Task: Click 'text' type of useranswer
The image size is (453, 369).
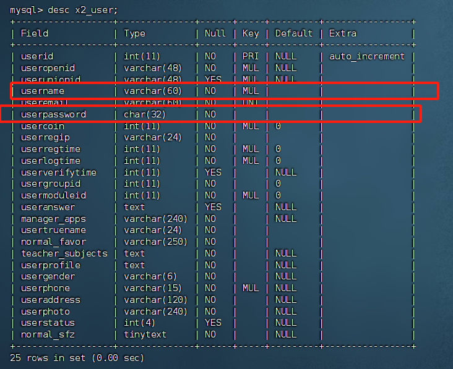Action: (134, 207)
